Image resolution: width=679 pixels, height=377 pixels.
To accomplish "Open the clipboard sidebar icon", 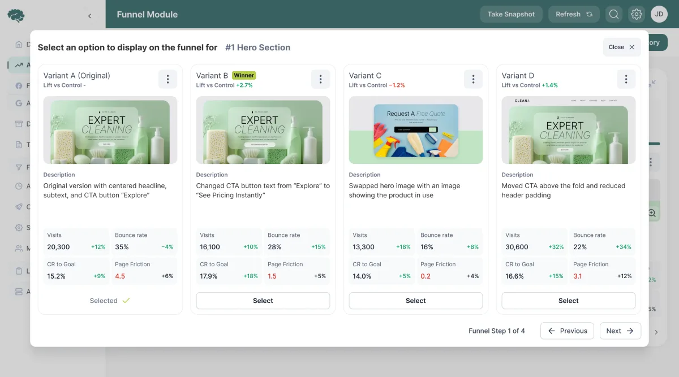I will [19, 271].
